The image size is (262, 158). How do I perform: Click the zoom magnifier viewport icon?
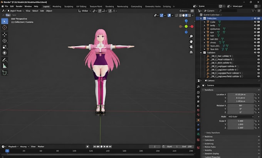[x=191, y=36]
